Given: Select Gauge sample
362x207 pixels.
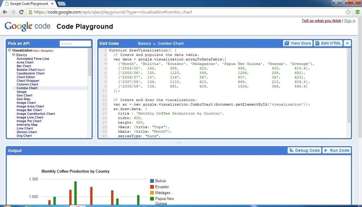Looking at the screenshot, I should coord(22,92).
